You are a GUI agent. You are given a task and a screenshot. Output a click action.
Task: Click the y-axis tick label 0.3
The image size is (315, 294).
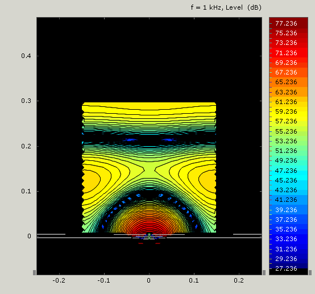(x=26, y=101)
